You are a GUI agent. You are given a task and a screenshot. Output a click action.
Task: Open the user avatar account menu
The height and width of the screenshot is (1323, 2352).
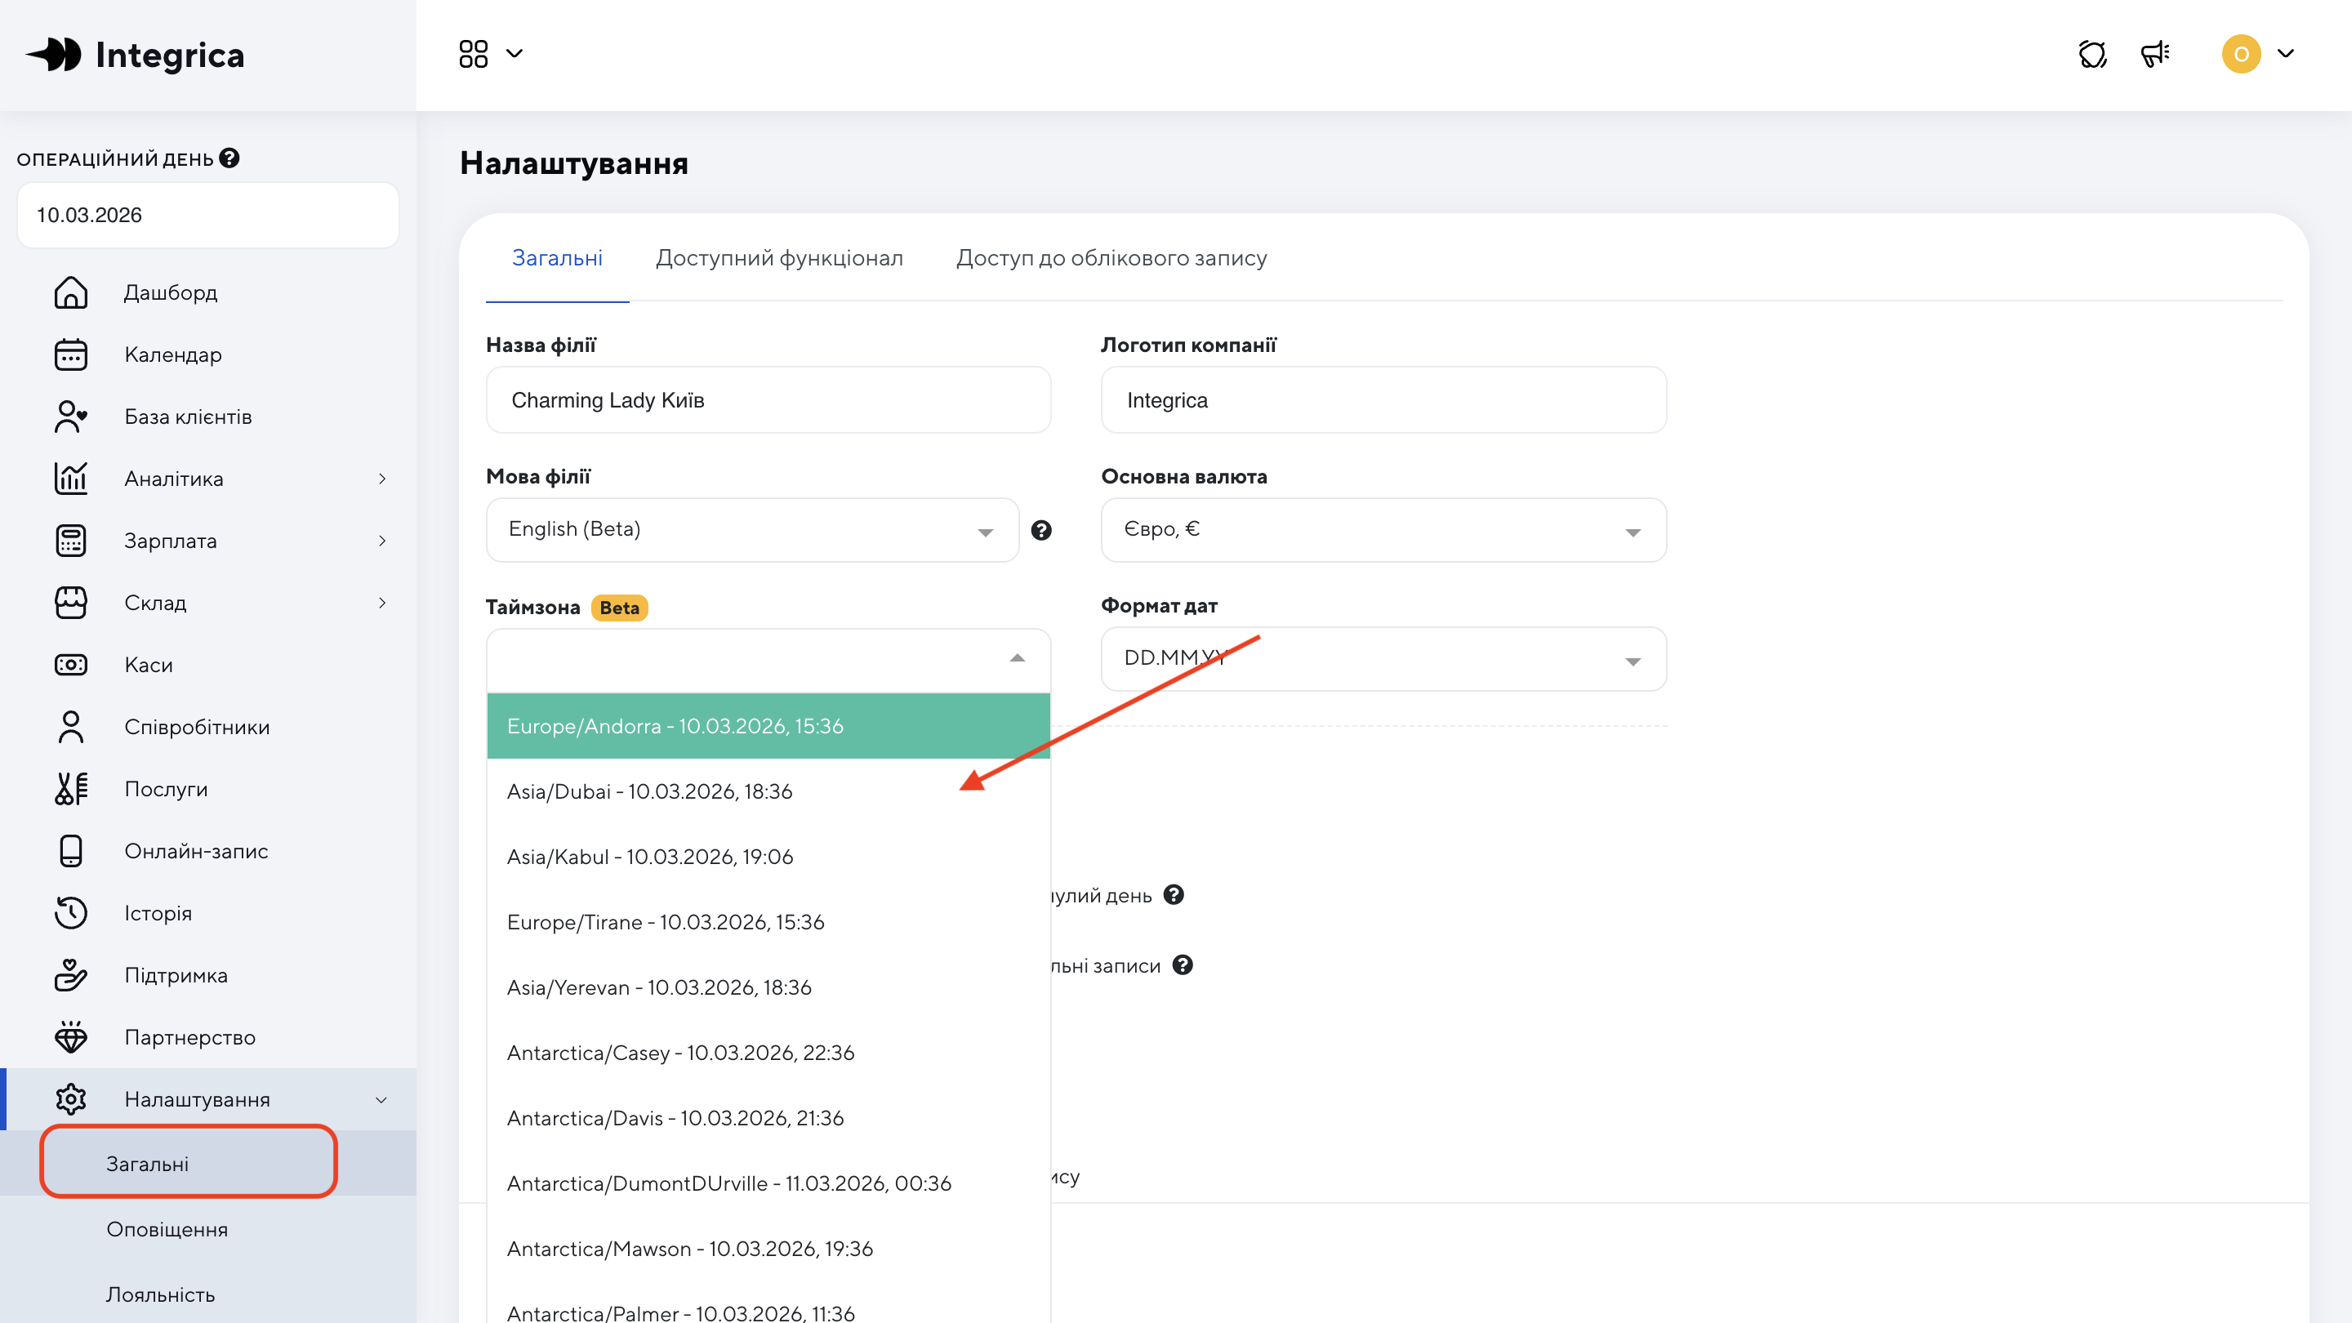tap(2241, 54)
